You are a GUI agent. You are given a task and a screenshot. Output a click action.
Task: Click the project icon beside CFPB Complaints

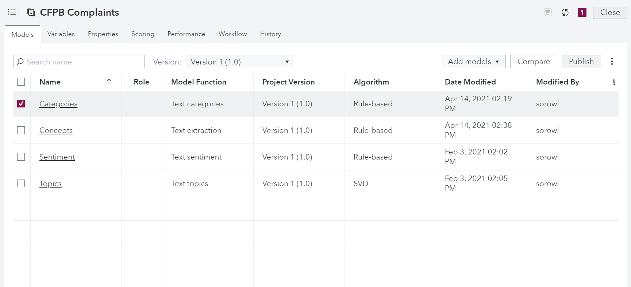pos(31,12)
